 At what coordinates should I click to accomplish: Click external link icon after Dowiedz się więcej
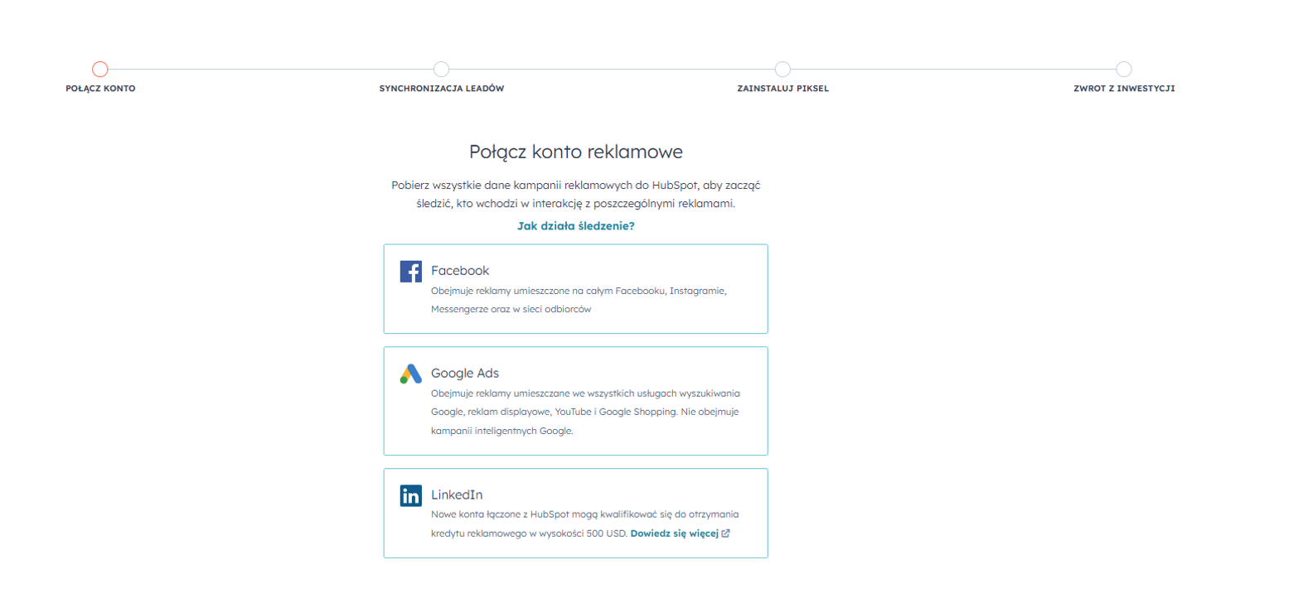tap(725, 533)
